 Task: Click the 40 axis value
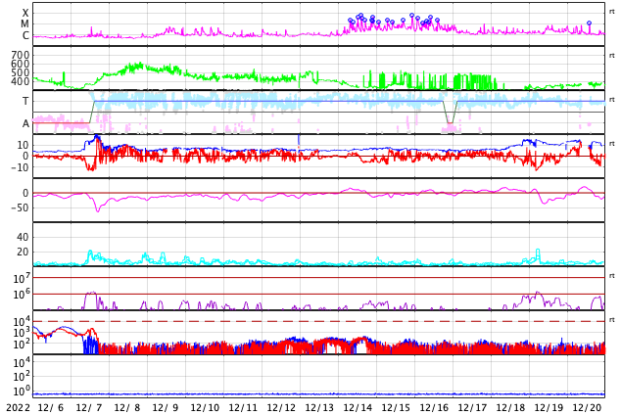pos(23,237)
